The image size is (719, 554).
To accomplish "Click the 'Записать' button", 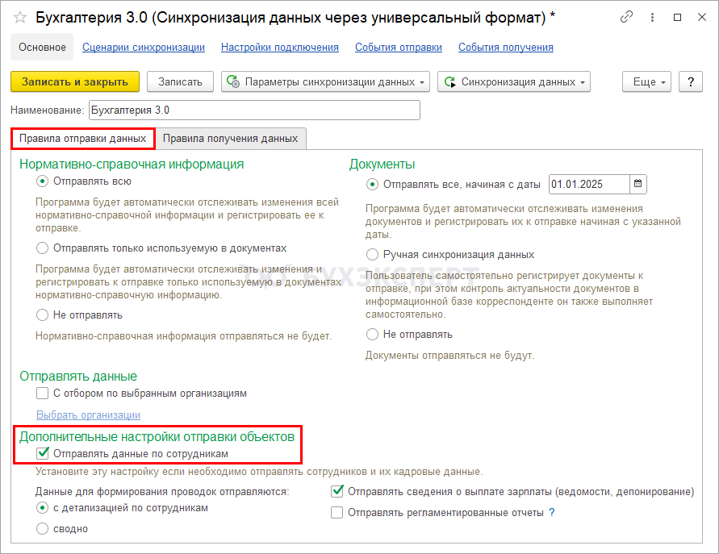I will [180, 81].
